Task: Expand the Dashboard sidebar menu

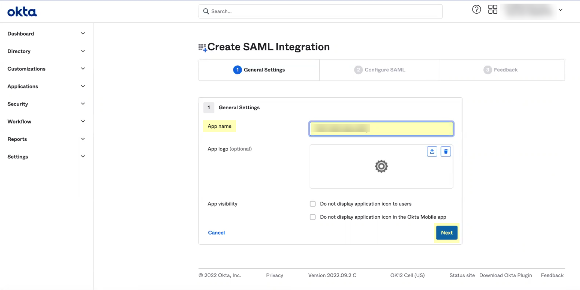Action: [46, 34]
